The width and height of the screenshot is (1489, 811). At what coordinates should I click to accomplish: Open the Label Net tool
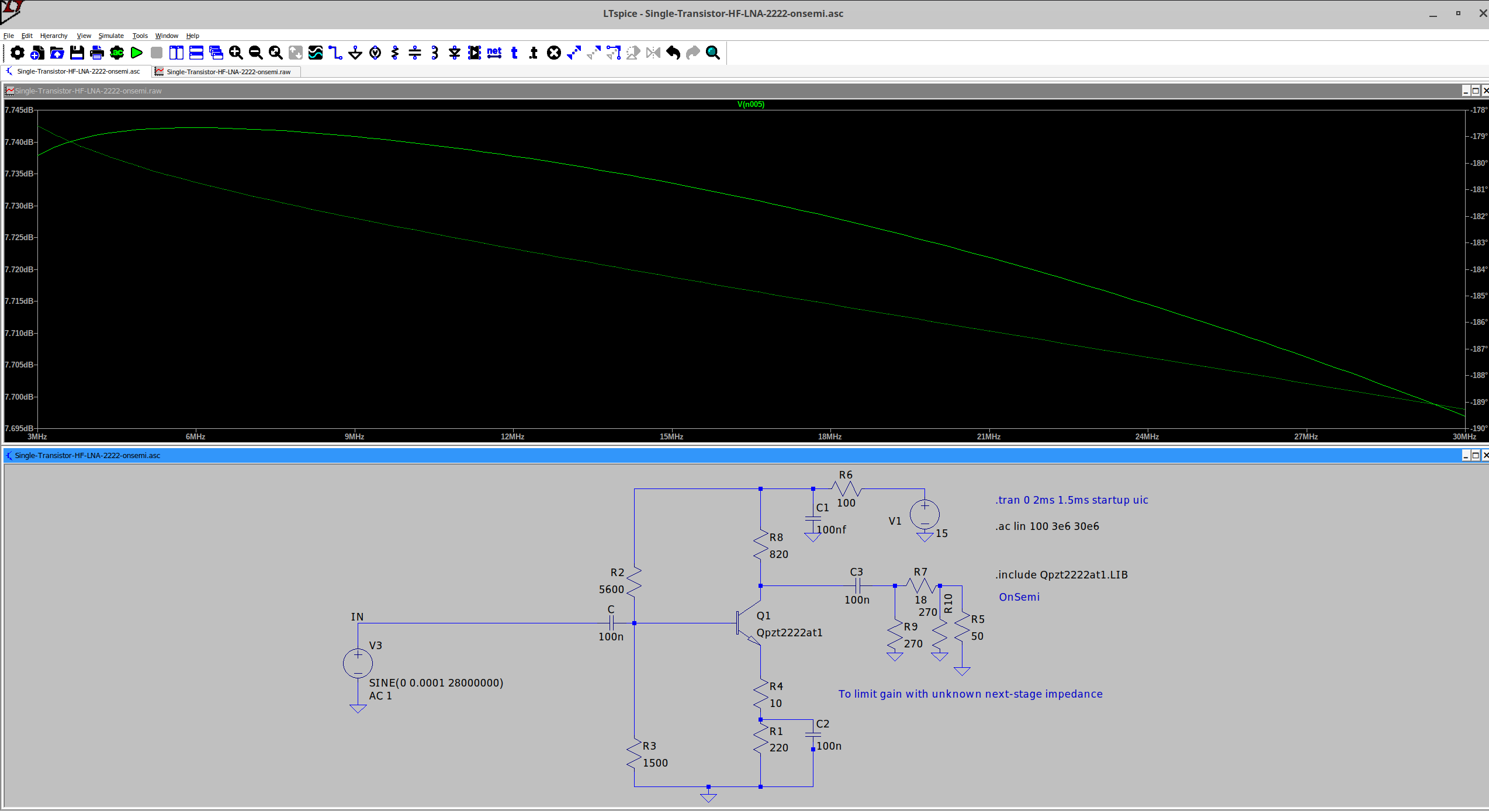pos(494,53)
